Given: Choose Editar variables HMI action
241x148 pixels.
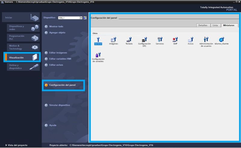Looking at the screenshot, I should click(58, 59).
